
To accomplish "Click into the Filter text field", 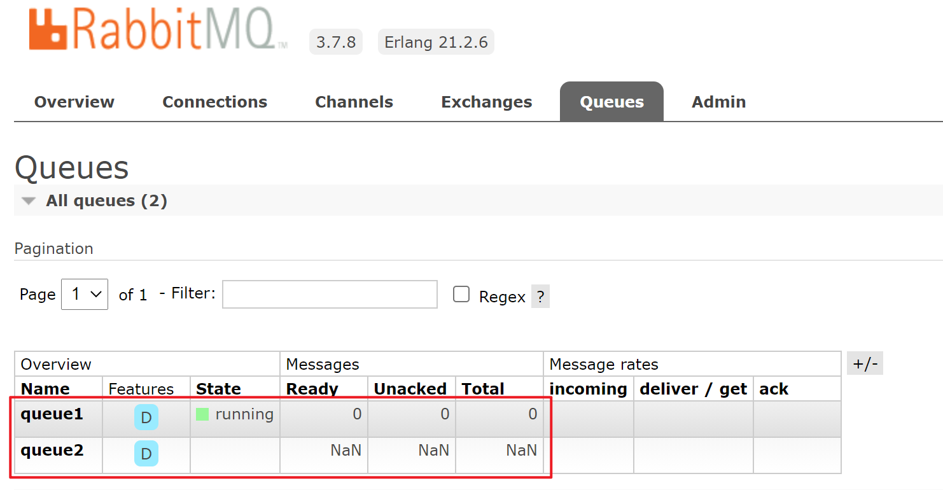I will pos(330,294).
